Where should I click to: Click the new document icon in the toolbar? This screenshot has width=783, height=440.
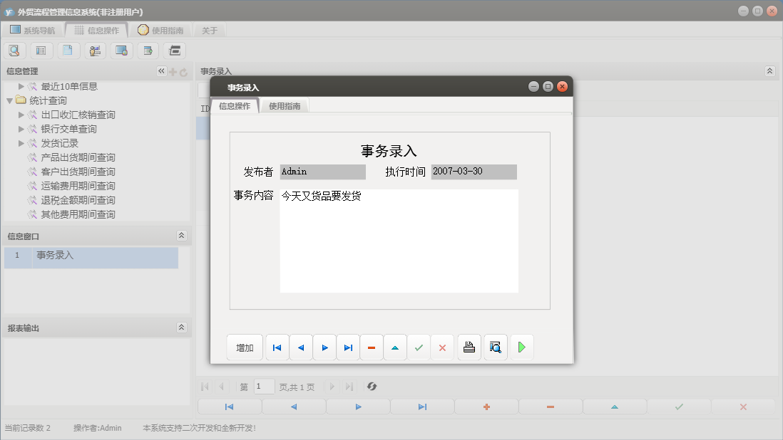(68, 51)
